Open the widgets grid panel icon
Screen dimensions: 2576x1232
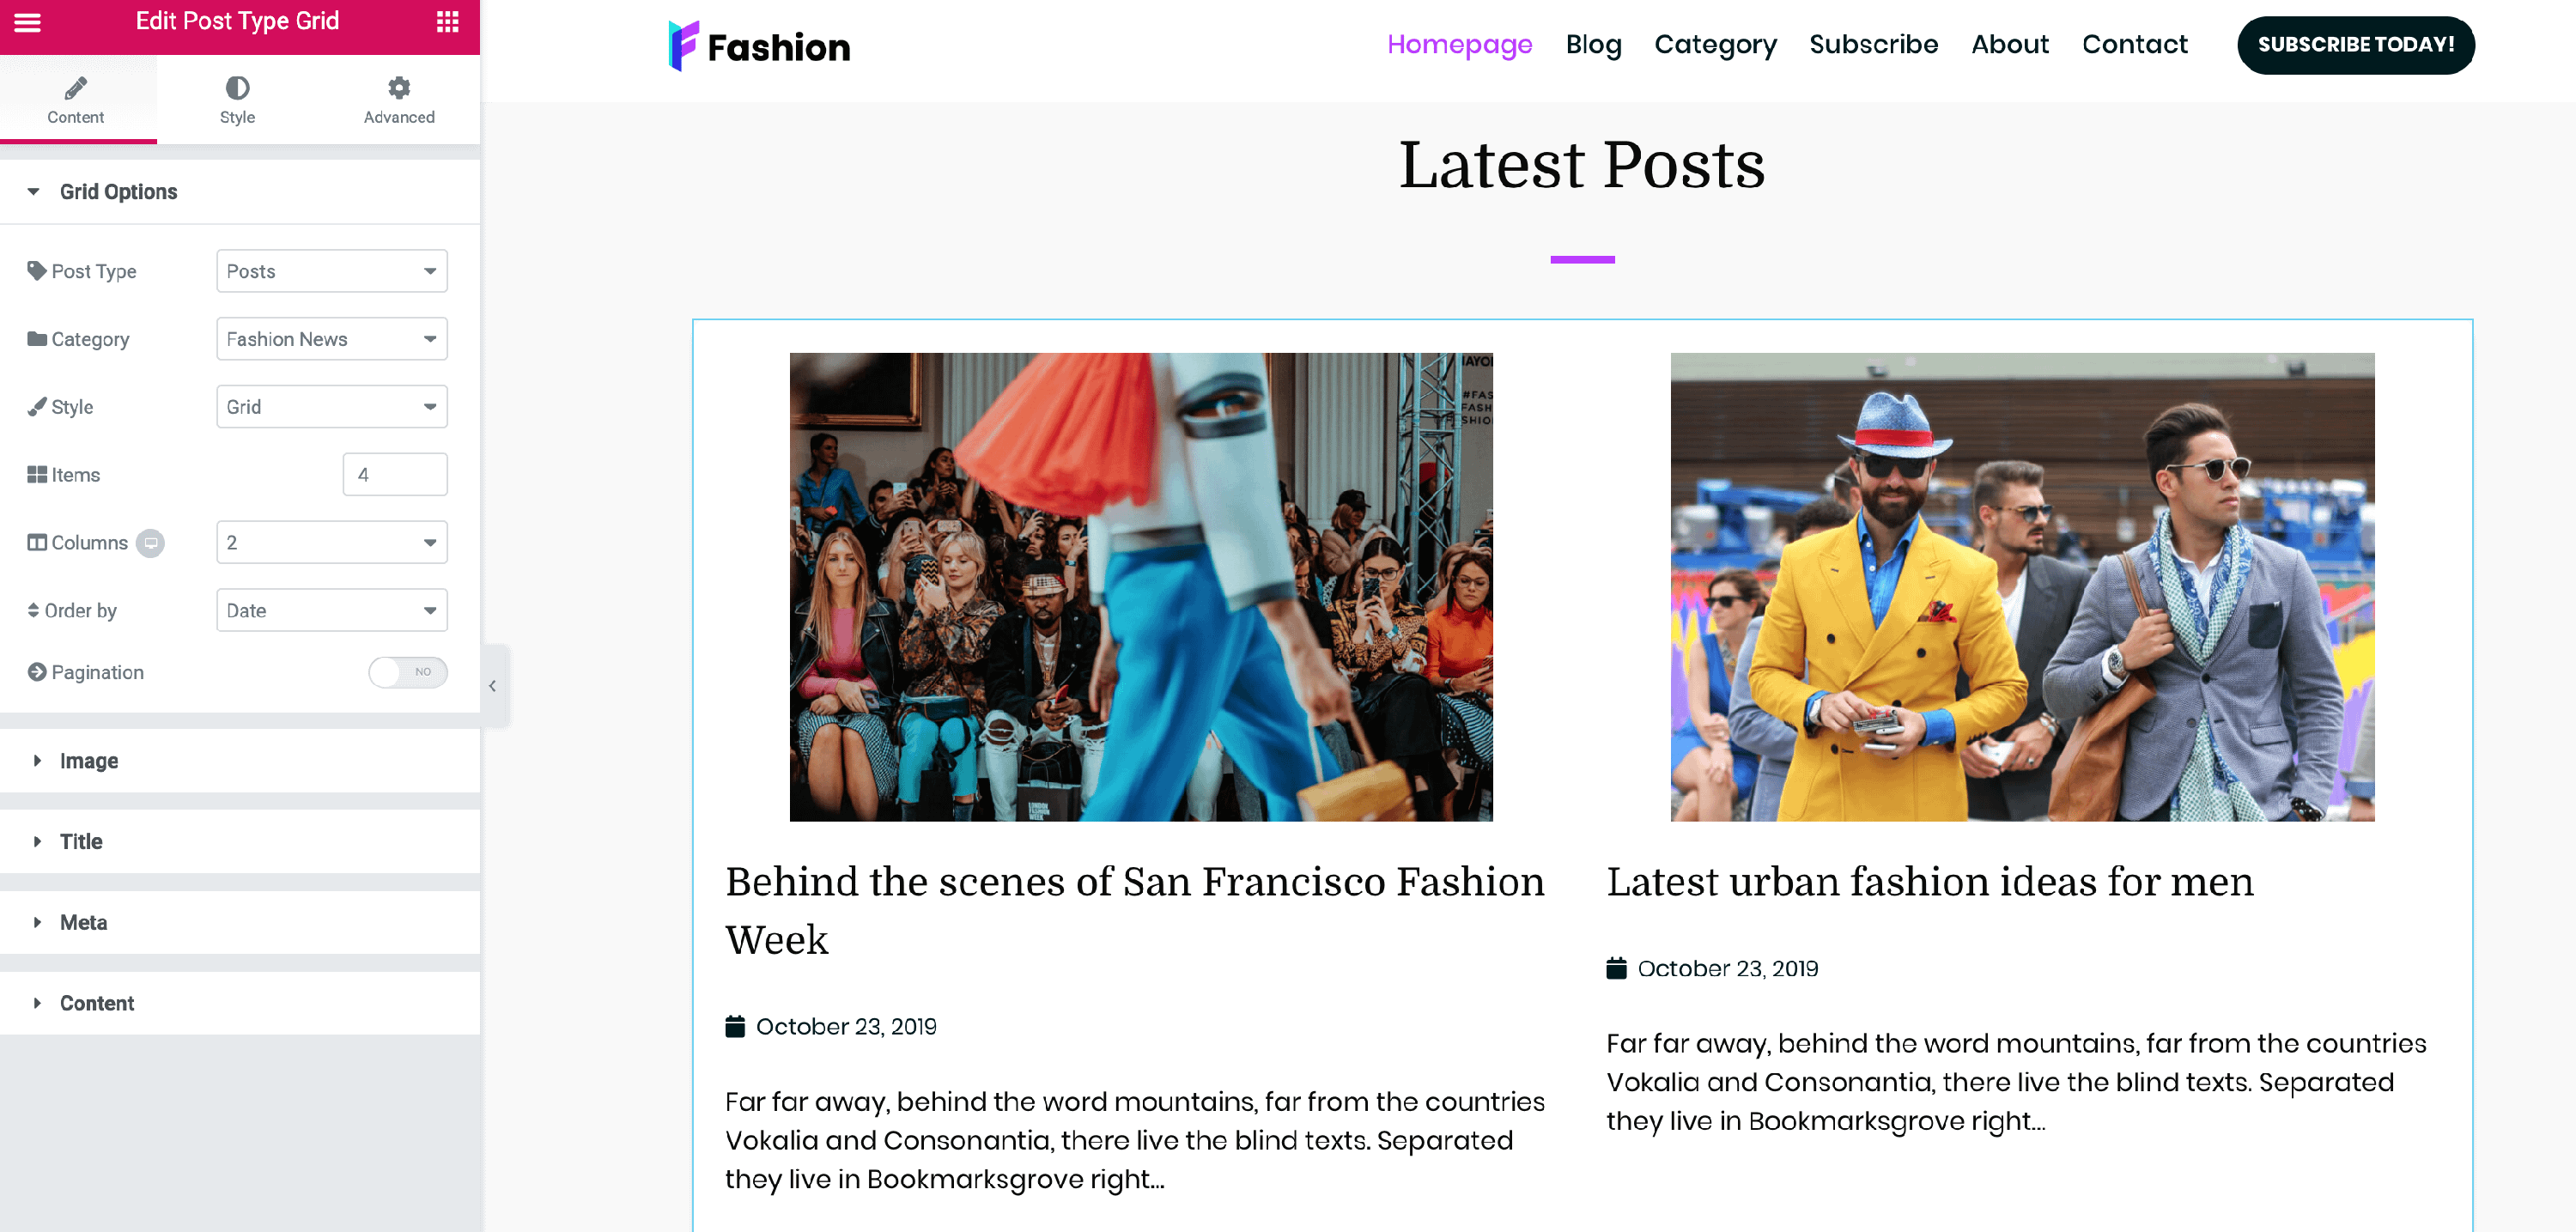point(447,22)
